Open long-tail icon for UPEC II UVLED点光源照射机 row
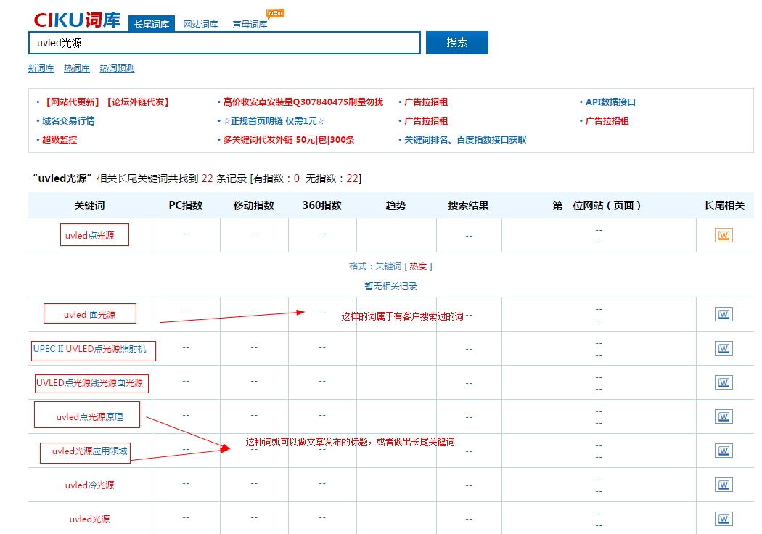Screen dimensions: 762x534 pos(724,348)
